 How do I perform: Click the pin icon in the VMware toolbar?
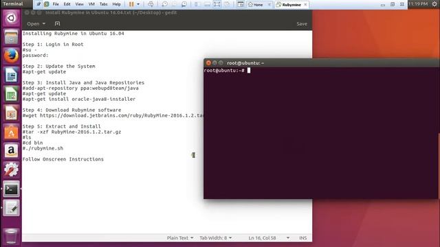point(38,4)
